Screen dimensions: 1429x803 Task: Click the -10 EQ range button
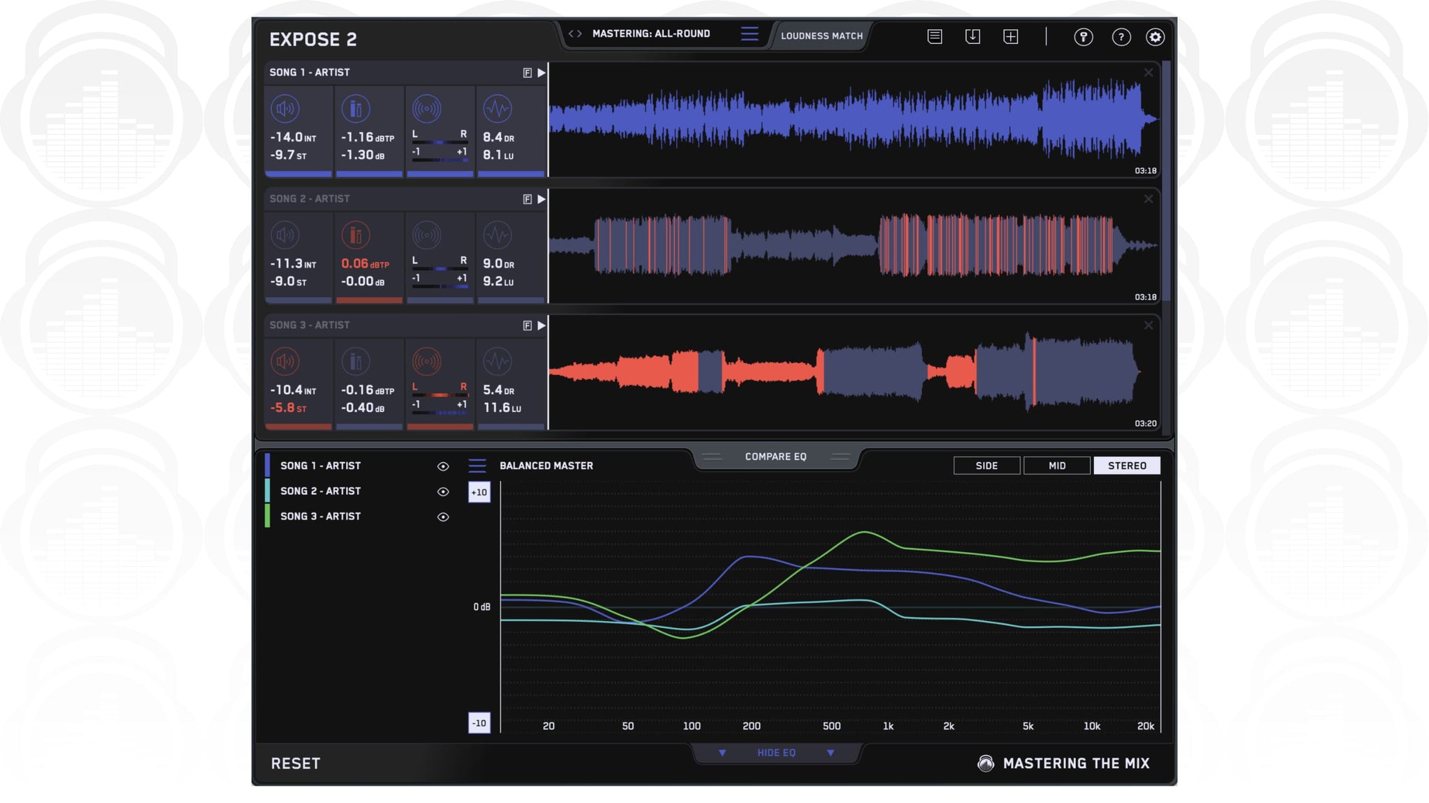click(479, 723)
